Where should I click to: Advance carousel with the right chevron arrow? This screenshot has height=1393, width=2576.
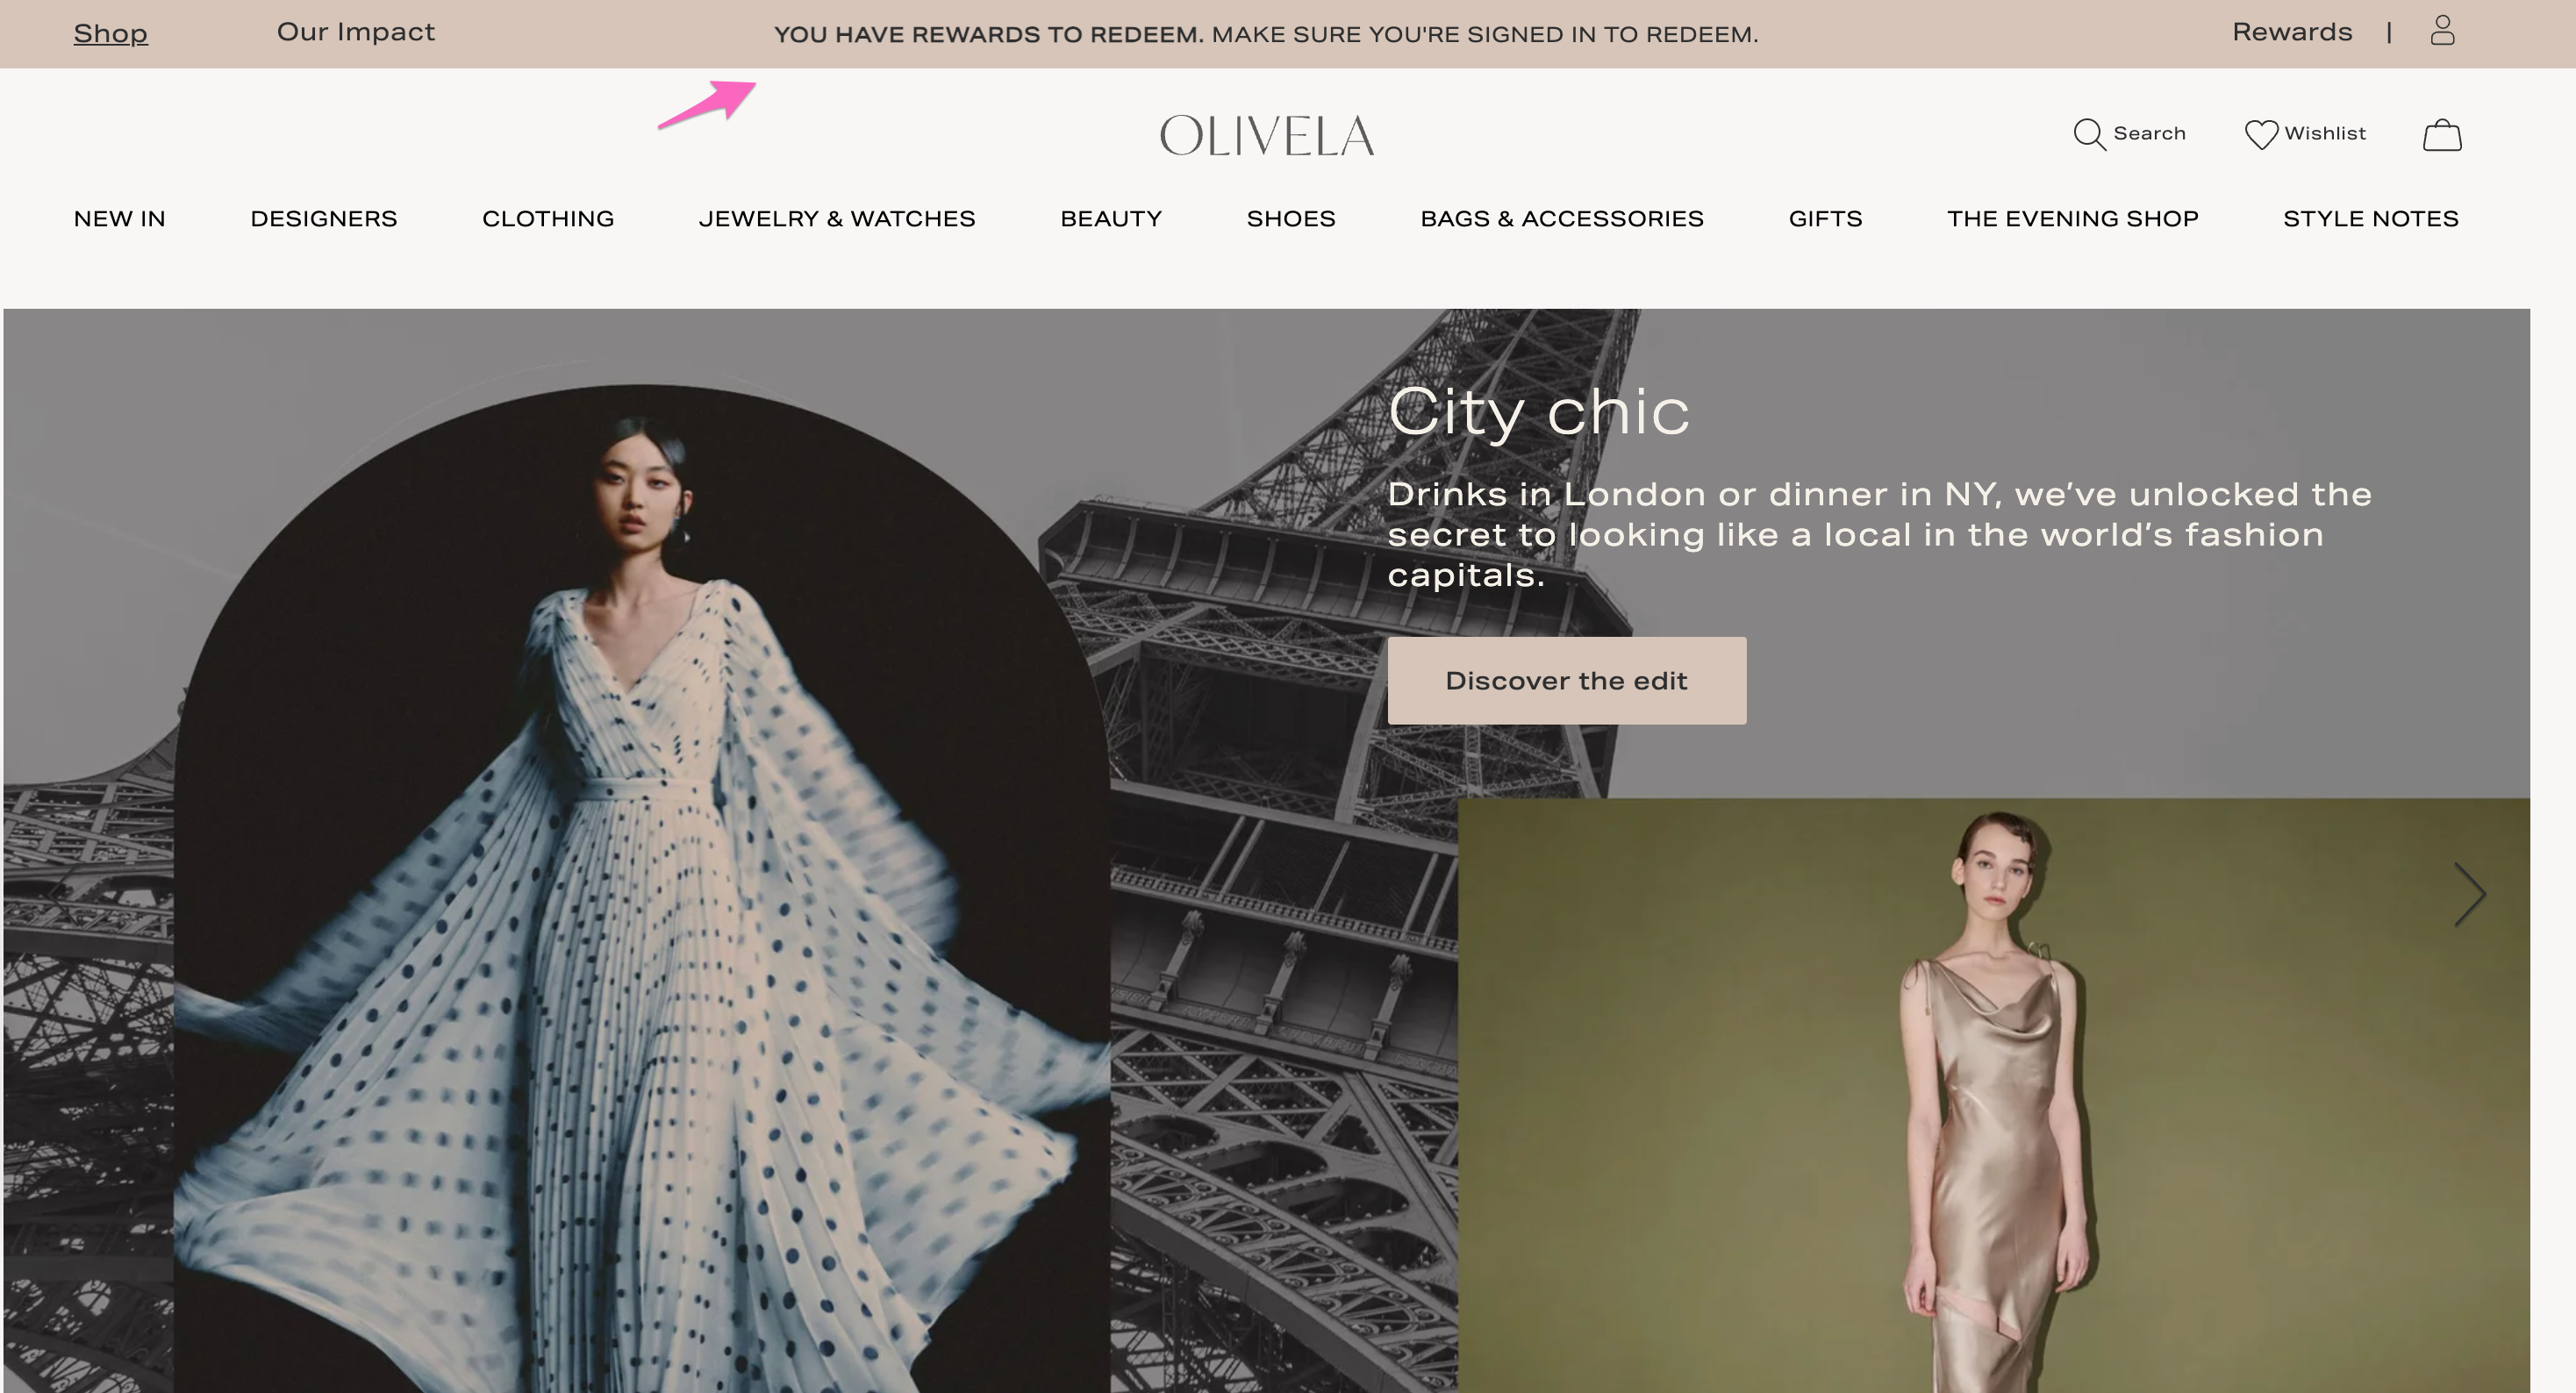click(2470, 895)
